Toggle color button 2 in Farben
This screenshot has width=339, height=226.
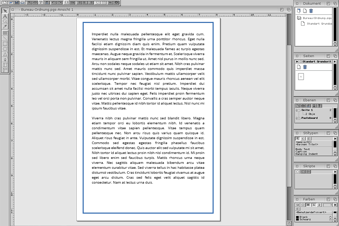(319, 205)
